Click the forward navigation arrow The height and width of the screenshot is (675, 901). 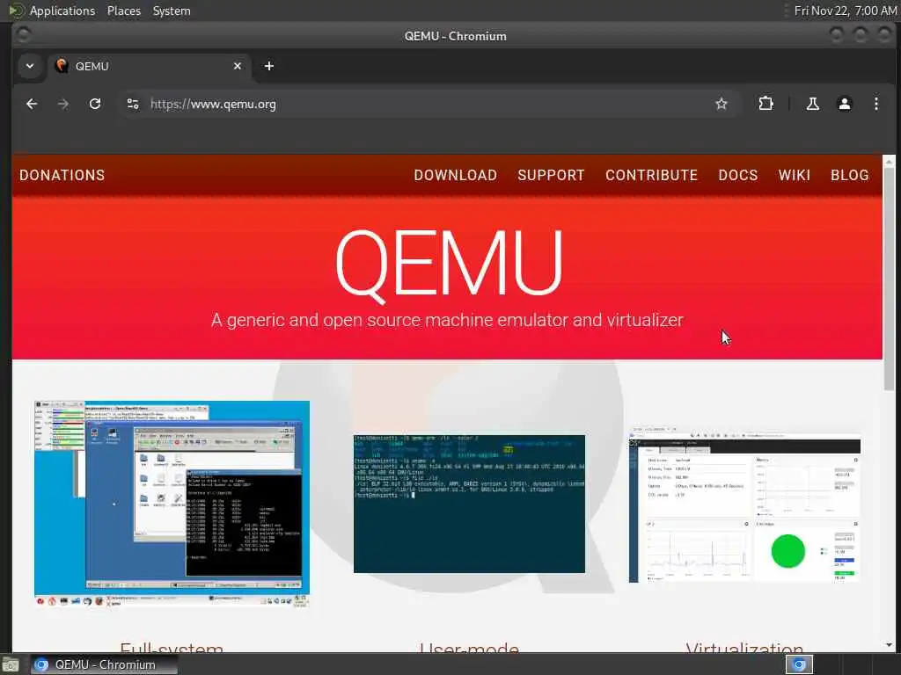[63, 104]
